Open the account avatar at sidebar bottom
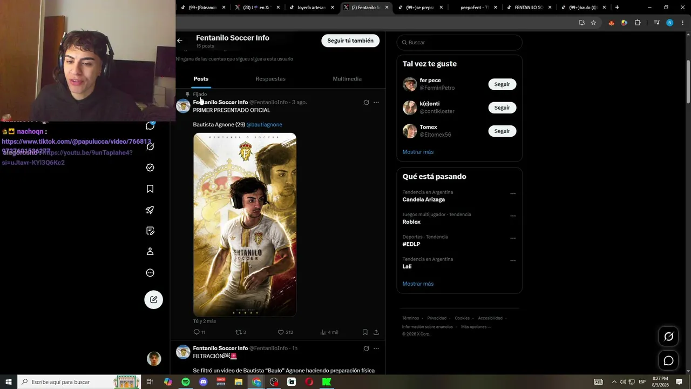Viewport: 691px width, 389px height. coord(154,359)
